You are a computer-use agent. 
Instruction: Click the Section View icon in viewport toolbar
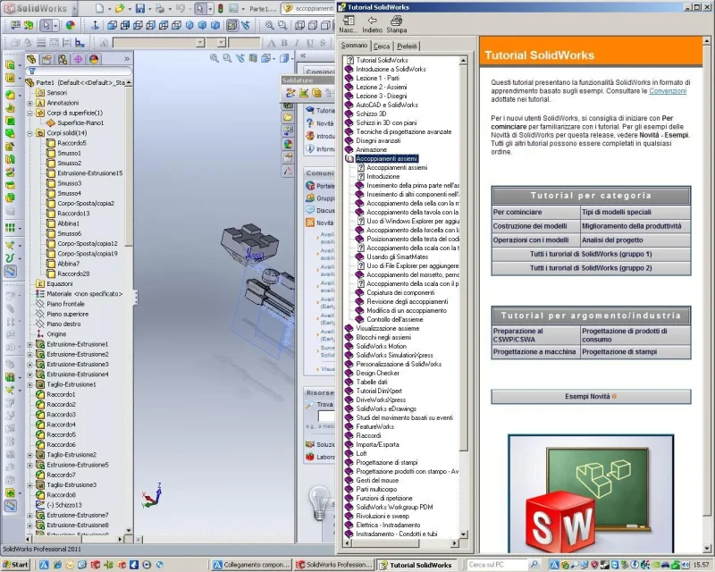(253, 58)
